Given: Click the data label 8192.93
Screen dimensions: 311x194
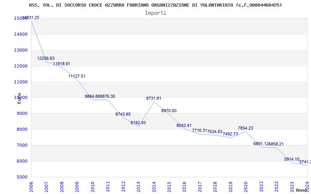Looking at the screenshot, I should click(138, 123).
